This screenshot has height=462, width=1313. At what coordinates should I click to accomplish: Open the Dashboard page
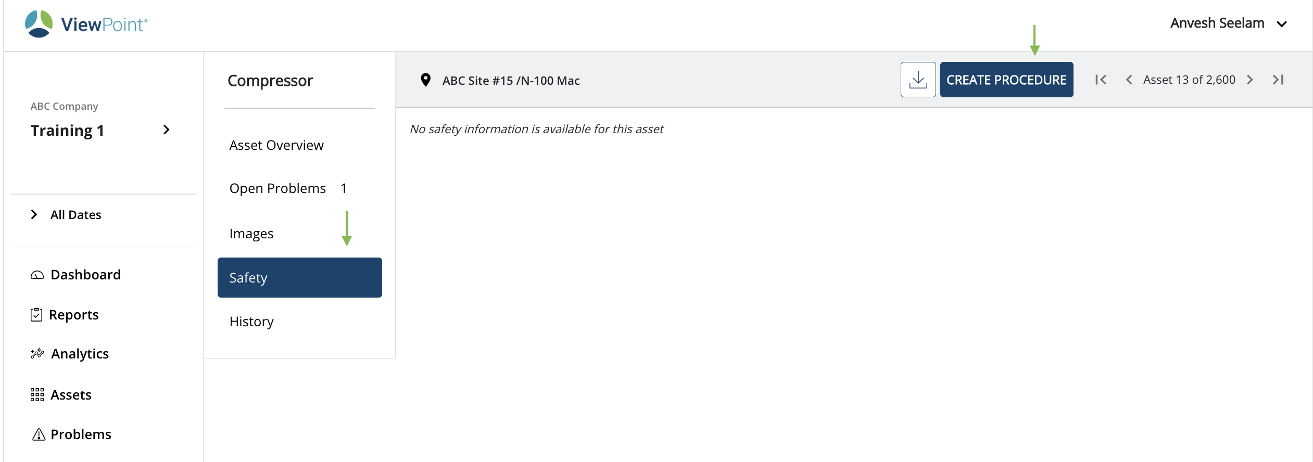click(85, 275)
